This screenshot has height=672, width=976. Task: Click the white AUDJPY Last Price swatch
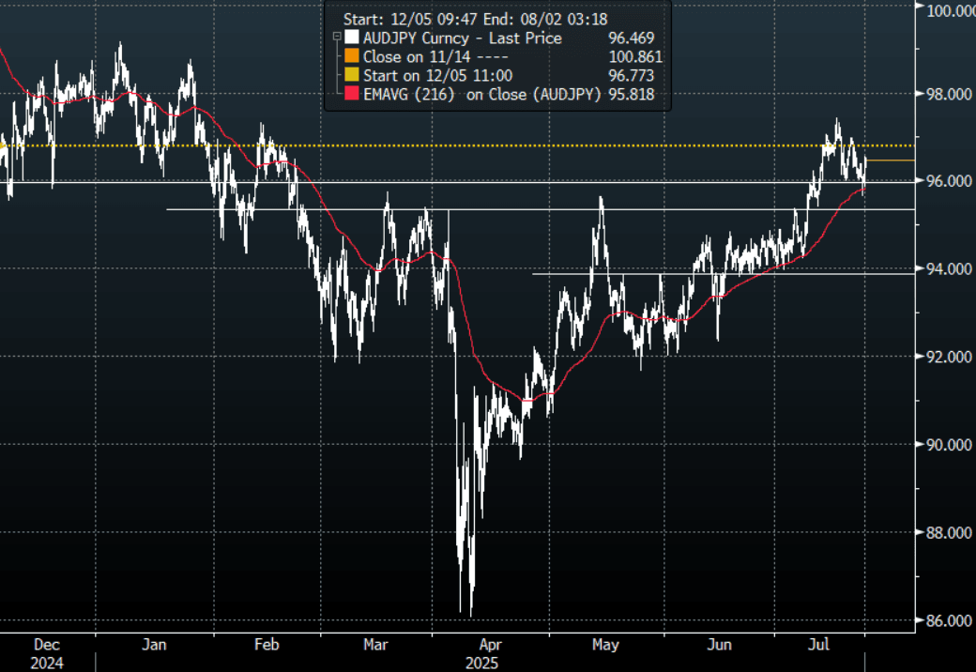[352, 38]
